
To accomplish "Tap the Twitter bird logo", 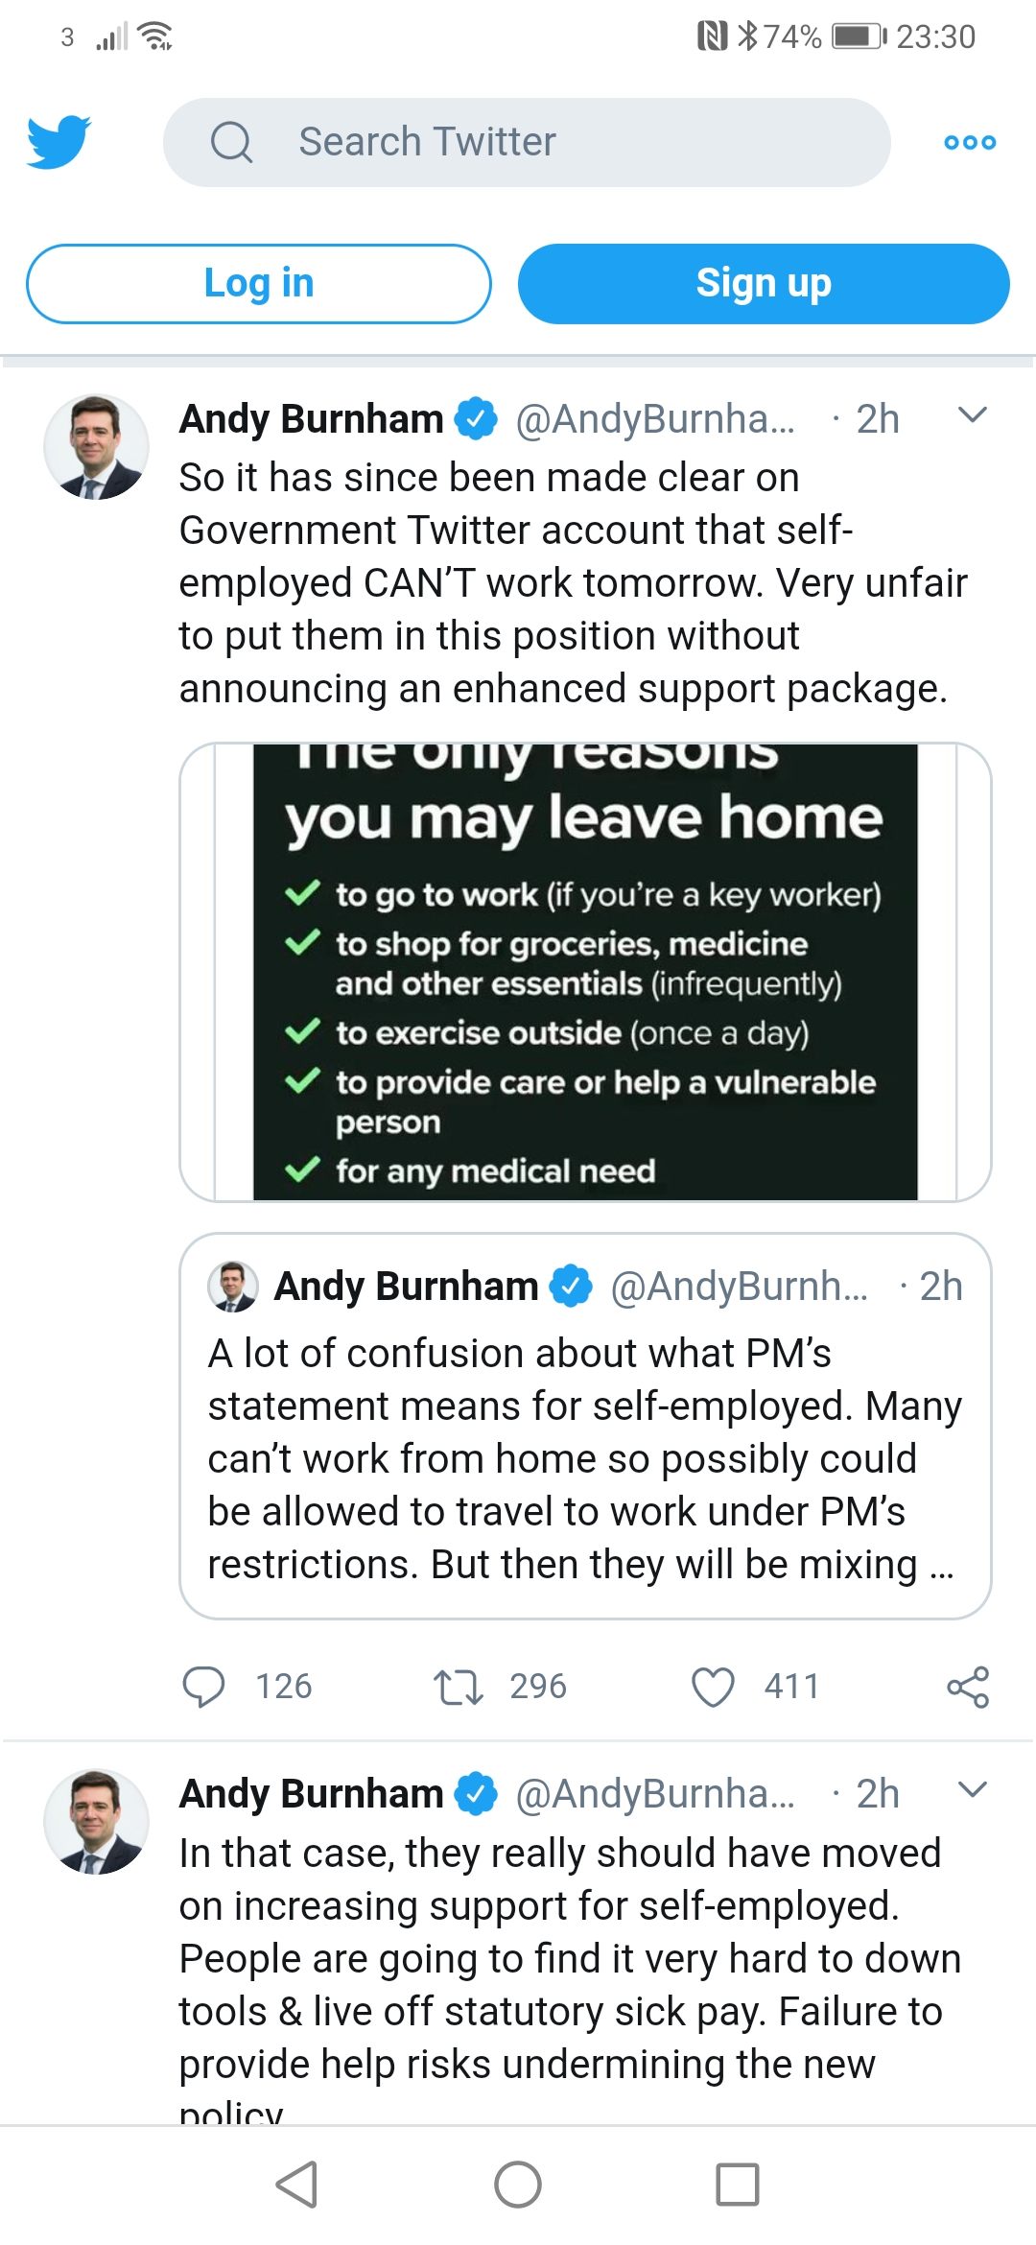I will [x=59, y=142].
